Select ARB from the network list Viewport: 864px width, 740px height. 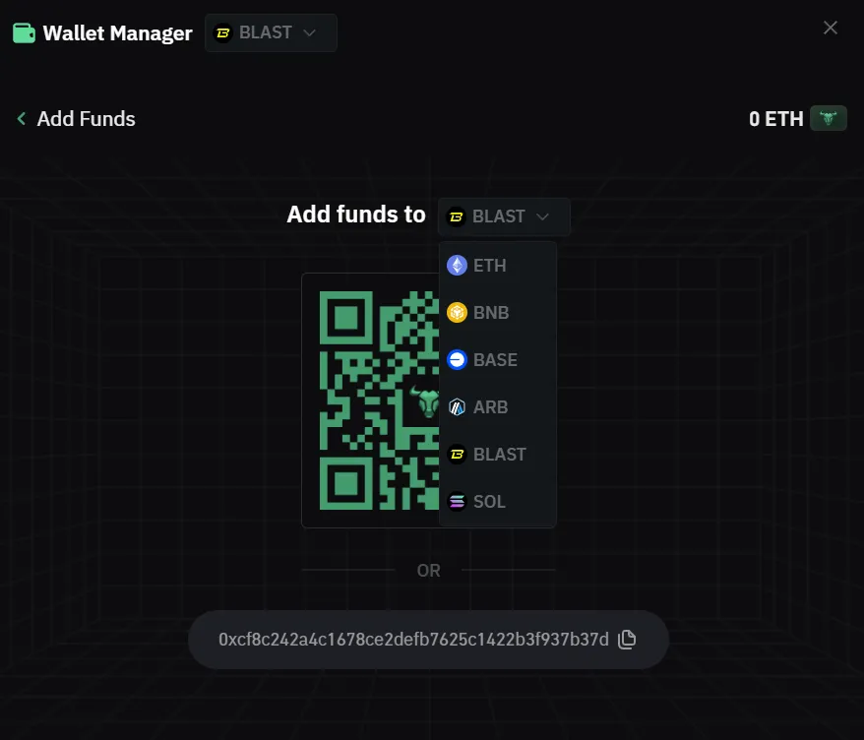tap(498, 407)
